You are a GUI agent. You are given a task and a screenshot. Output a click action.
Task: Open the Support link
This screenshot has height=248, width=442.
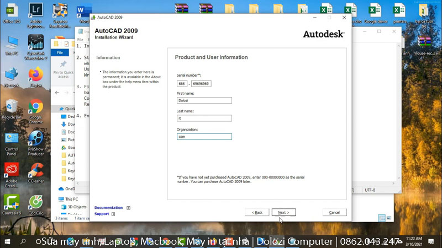102,214
